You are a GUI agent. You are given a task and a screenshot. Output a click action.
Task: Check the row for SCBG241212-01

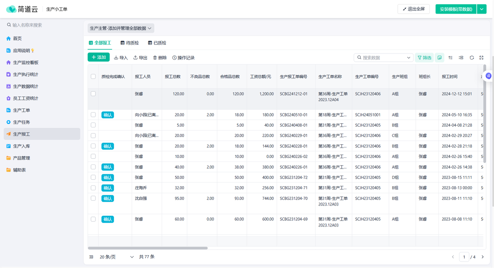click(93, 94)
